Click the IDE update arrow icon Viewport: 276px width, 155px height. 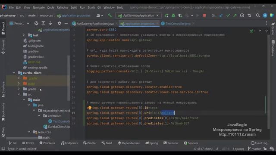pos(265,15)
